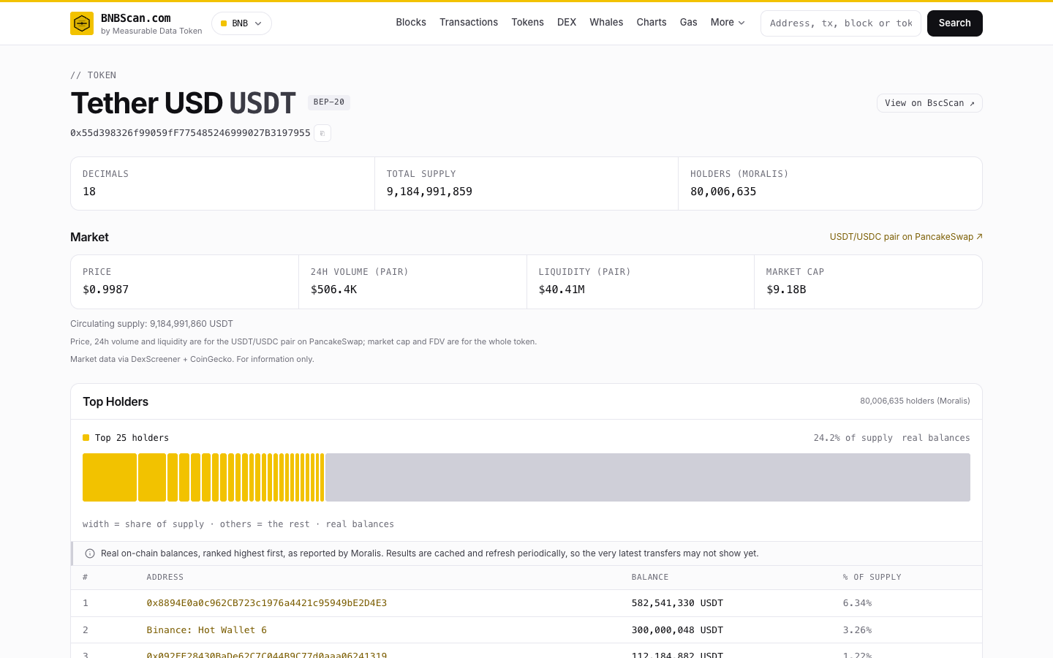Open USDT/USDC pair on PancakeSwap link
The height and width of the screenshot is (658, 1053).
(x=906, y=237)
